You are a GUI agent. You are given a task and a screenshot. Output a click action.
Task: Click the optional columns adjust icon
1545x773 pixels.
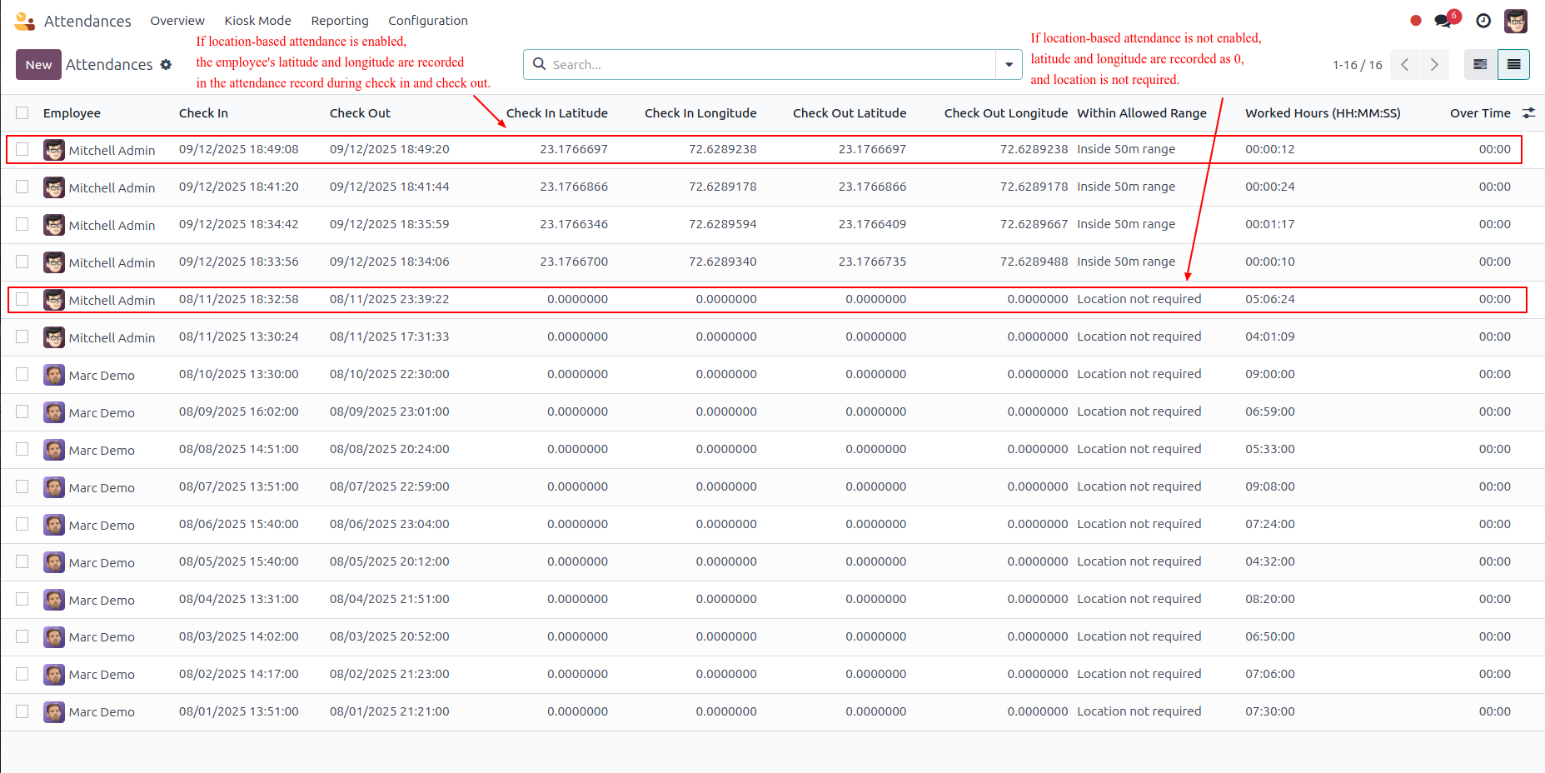pyautogui.click(x=1528, y=112)
